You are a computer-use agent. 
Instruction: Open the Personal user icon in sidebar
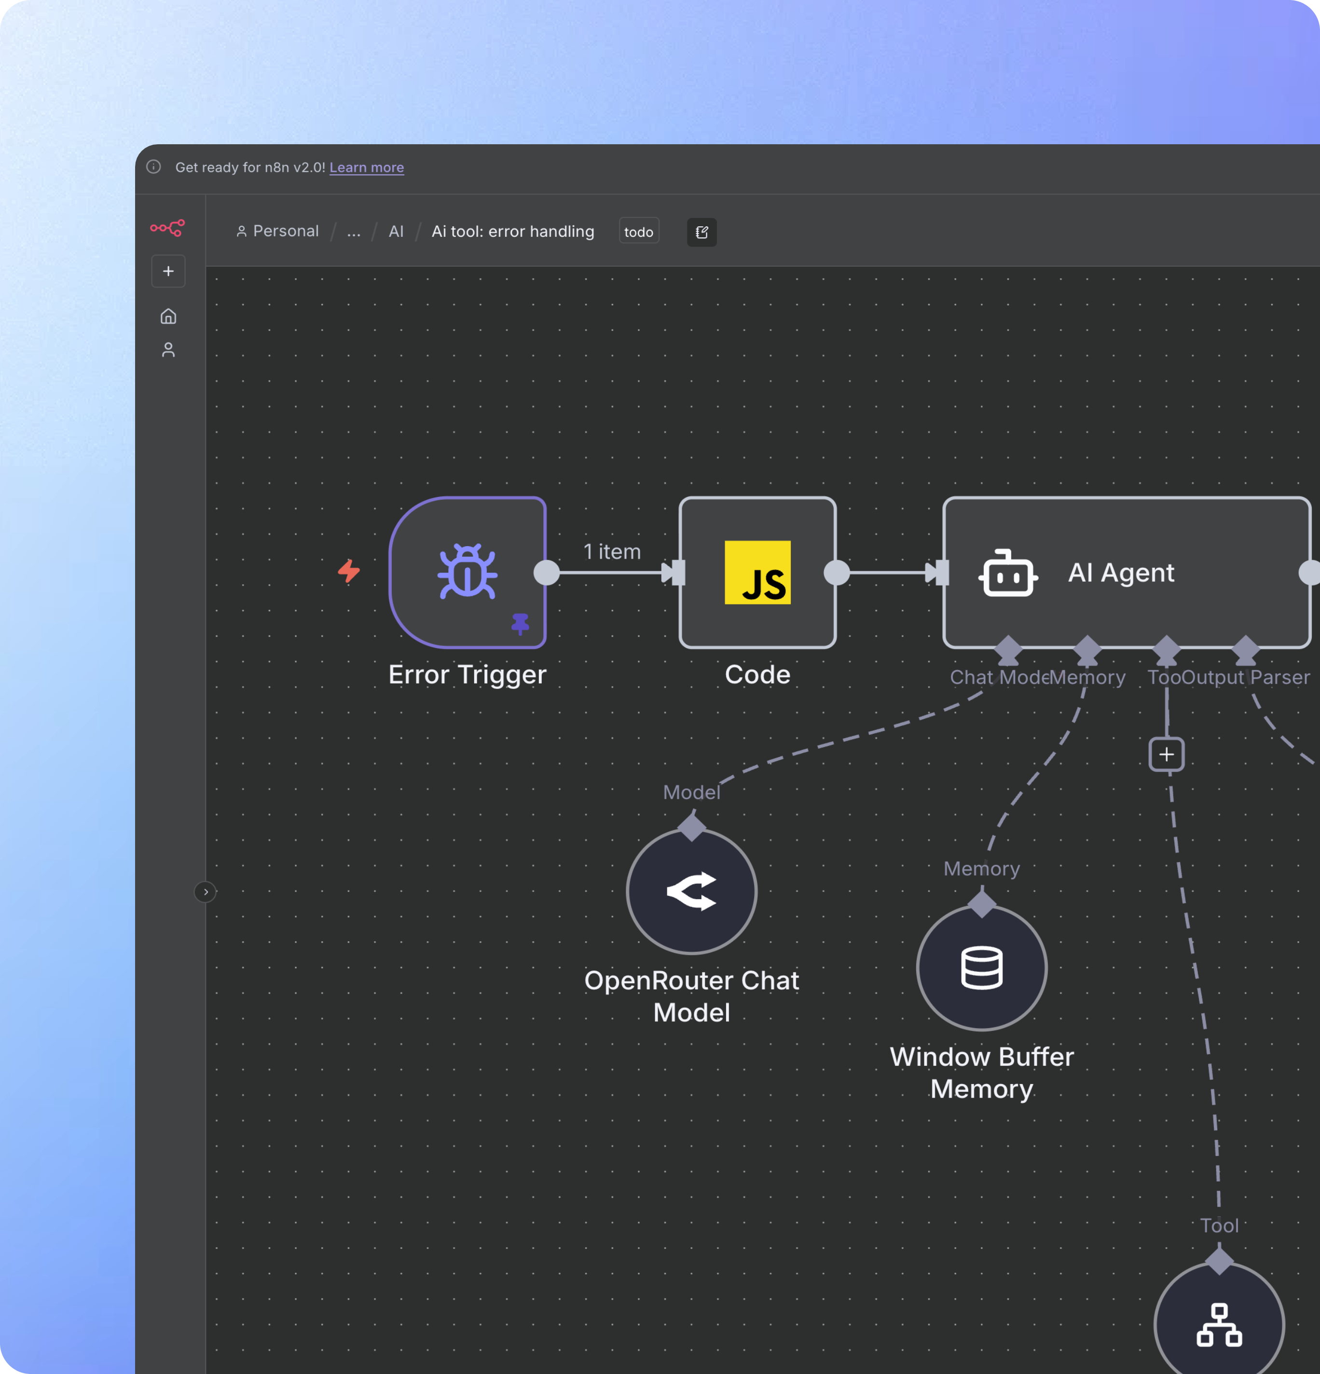(168, 350)
